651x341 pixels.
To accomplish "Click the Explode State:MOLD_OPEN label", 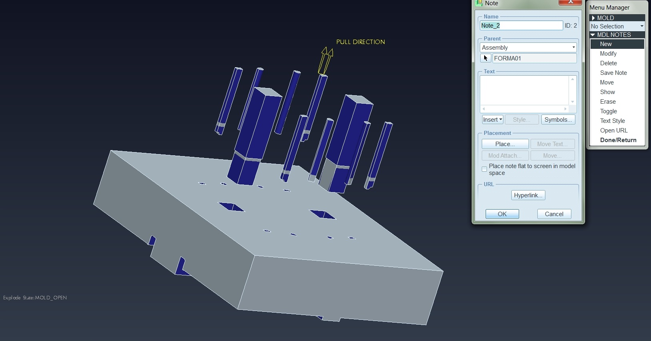I will pyautogui.click(x=35, y=298).
